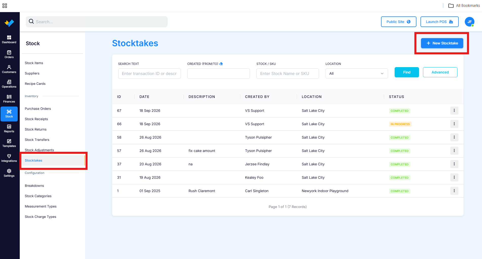Open the browser apps grid icon
The width and height of the screenshot is (482, 259).
5,6
